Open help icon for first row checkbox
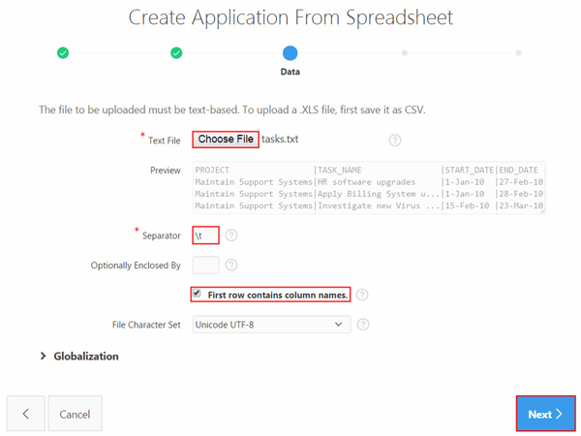Viewport: 581px width, 436px height. [x=361, y=295]
